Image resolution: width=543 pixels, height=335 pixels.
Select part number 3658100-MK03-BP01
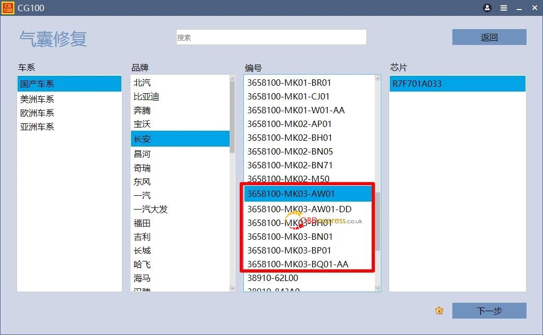point(289,250)
